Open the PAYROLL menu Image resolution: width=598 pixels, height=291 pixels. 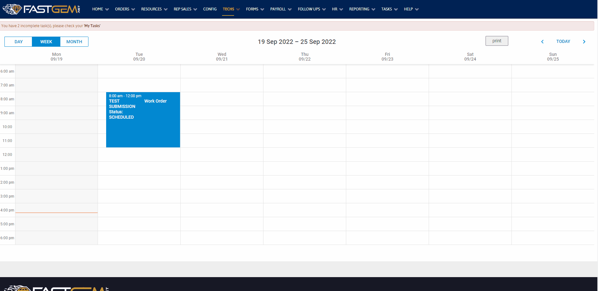[x=278, y=9]
